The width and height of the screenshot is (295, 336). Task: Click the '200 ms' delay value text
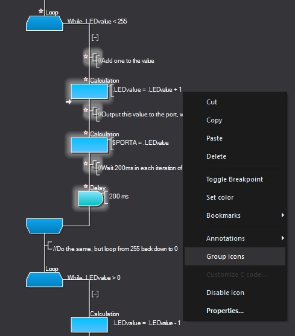[119, 196]
